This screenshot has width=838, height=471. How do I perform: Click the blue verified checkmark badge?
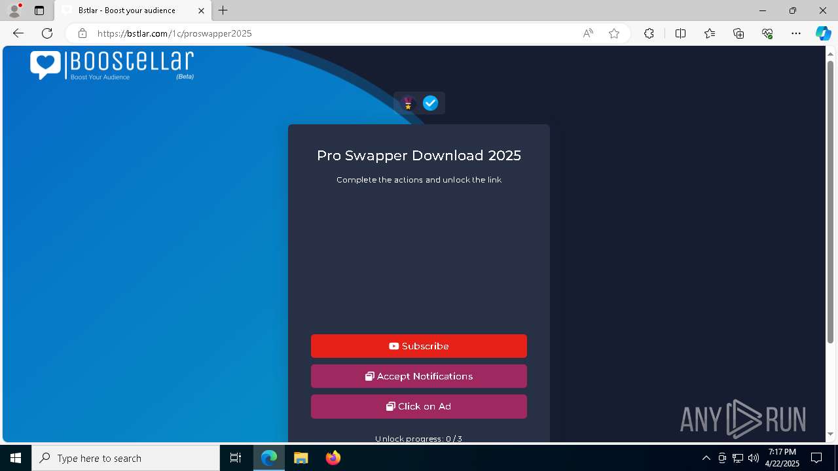click(430, 103)
